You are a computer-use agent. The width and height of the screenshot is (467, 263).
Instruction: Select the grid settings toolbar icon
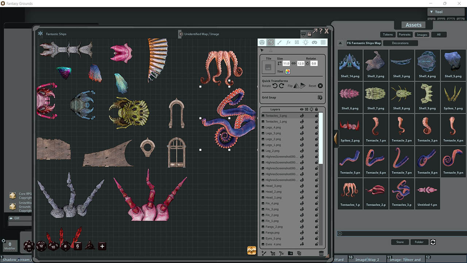click(323, 42)
